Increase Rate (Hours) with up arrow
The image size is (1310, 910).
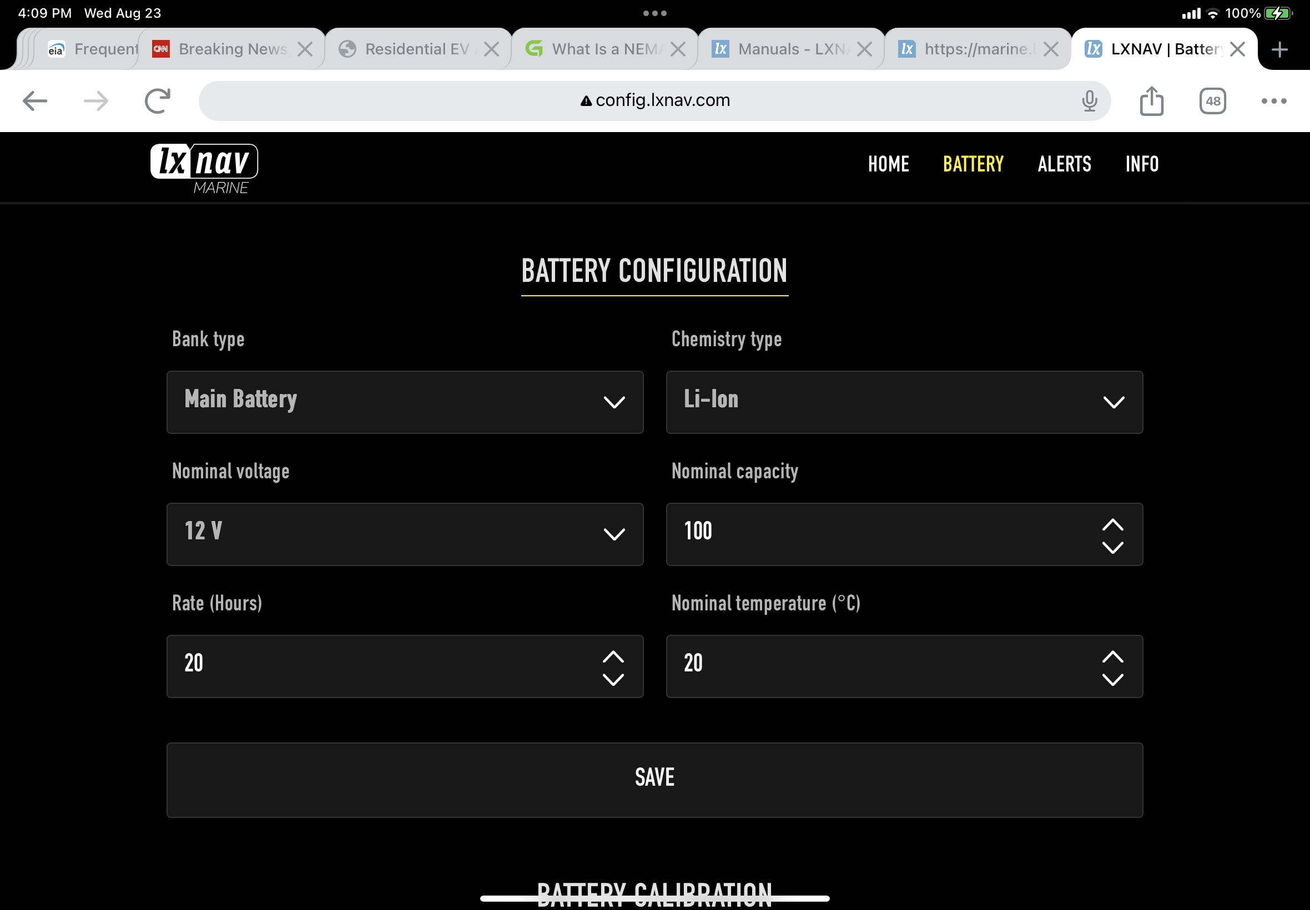613,657
